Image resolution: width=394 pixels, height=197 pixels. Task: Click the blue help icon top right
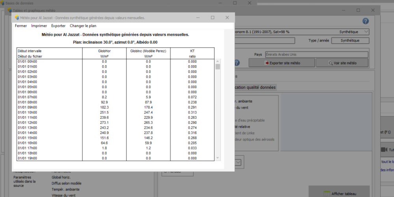pos(365,21)
